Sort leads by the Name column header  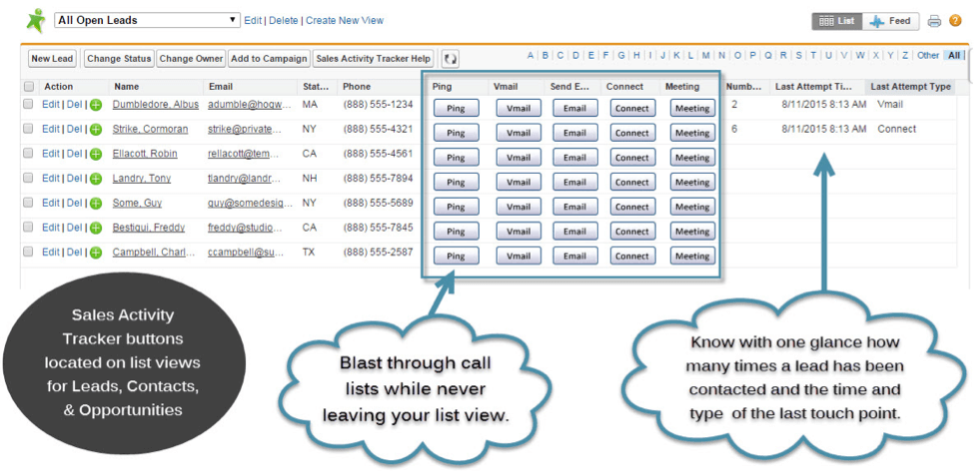126,87
